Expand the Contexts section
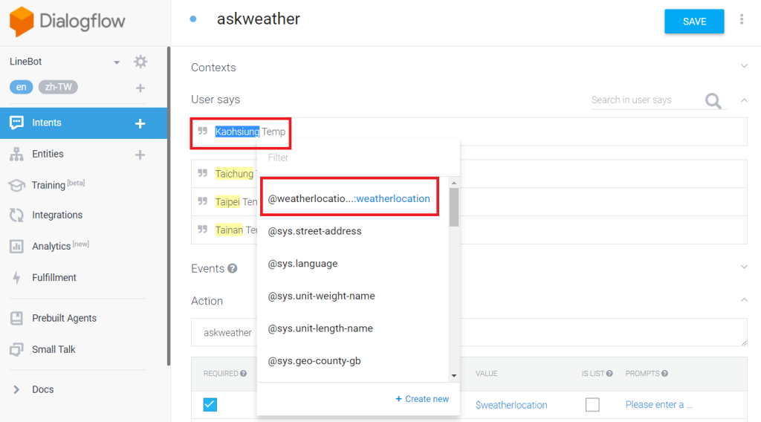 [x=744, y=66]
